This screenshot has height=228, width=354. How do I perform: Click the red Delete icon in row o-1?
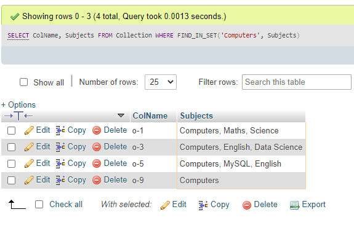click(x=97, y=130)
